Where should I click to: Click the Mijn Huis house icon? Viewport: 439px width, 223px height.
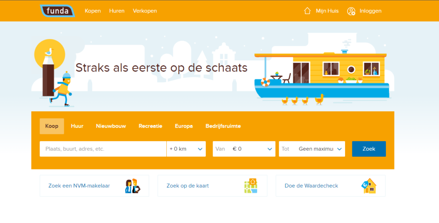[x=307, y=11]
